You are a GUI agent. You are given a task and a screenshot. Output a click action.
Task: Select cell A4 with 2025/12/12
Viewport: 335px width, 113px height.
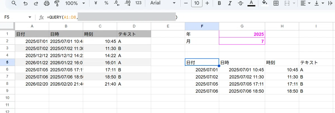pos(32,55)
